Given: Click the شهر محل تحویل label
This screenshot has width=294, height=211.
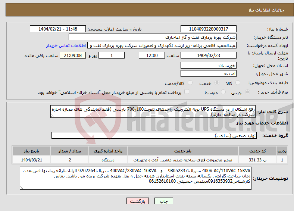Looking at the screenshot, I should tap(272, 74).
